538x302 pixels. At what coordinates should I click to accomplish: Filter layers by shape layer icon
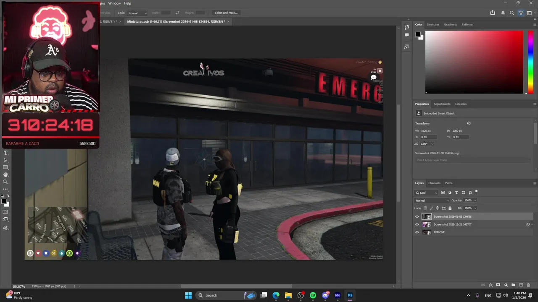[463, 193]
